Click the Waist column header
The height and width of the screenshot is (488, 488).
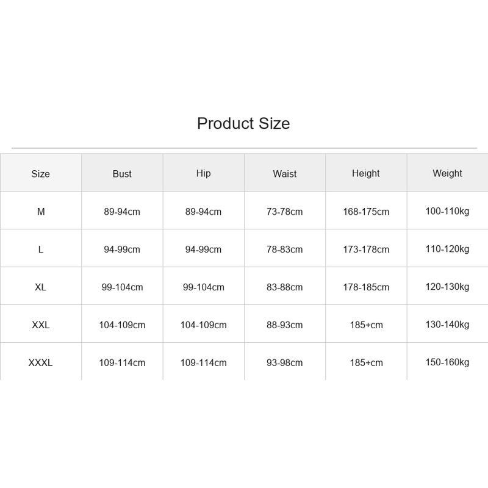[x=284, y=173]
